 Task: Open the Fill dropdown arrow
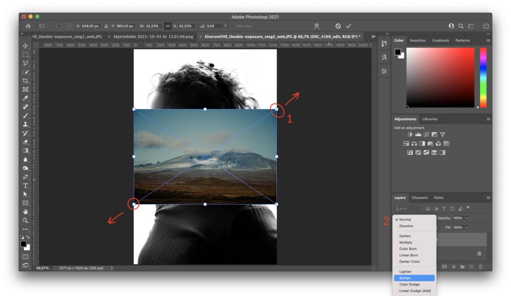click(467, 228)
